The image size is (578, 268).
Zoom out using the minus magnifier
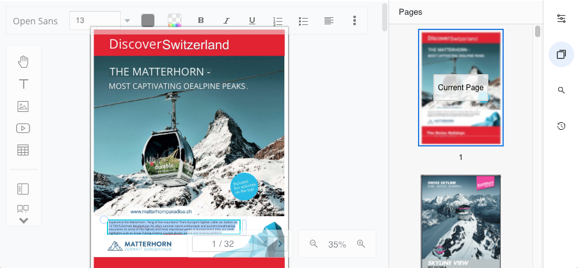tap(314, 244)
